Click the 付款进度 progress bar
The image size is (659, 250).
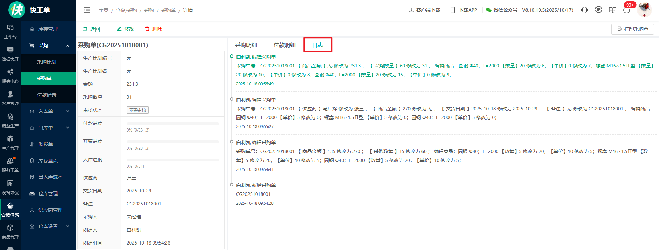[173, 123]
